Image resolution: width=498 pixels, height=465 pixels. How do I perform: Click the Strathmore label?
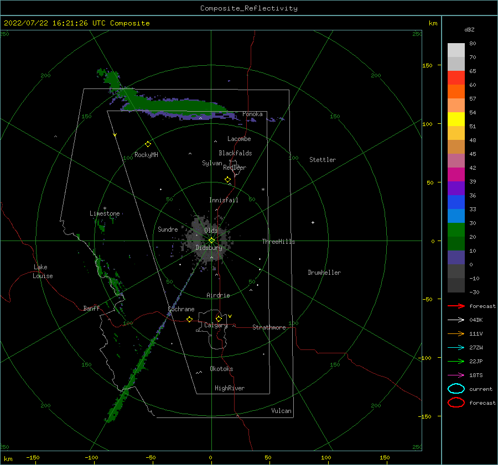point(269,327)
